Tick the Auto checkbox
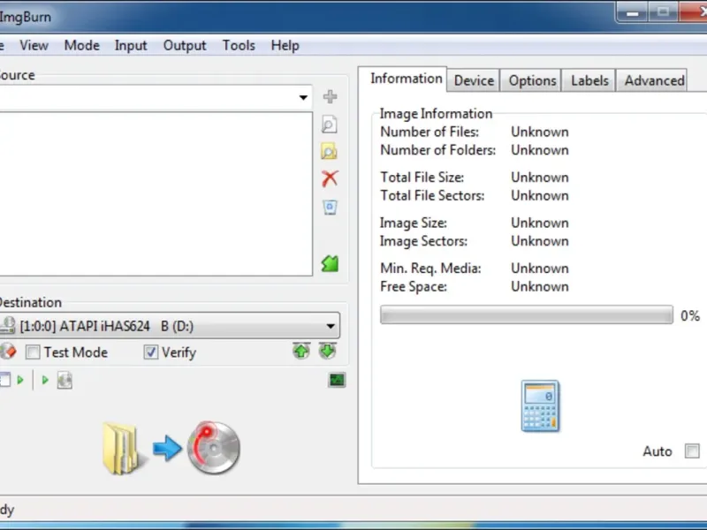 tap(692, 450)
